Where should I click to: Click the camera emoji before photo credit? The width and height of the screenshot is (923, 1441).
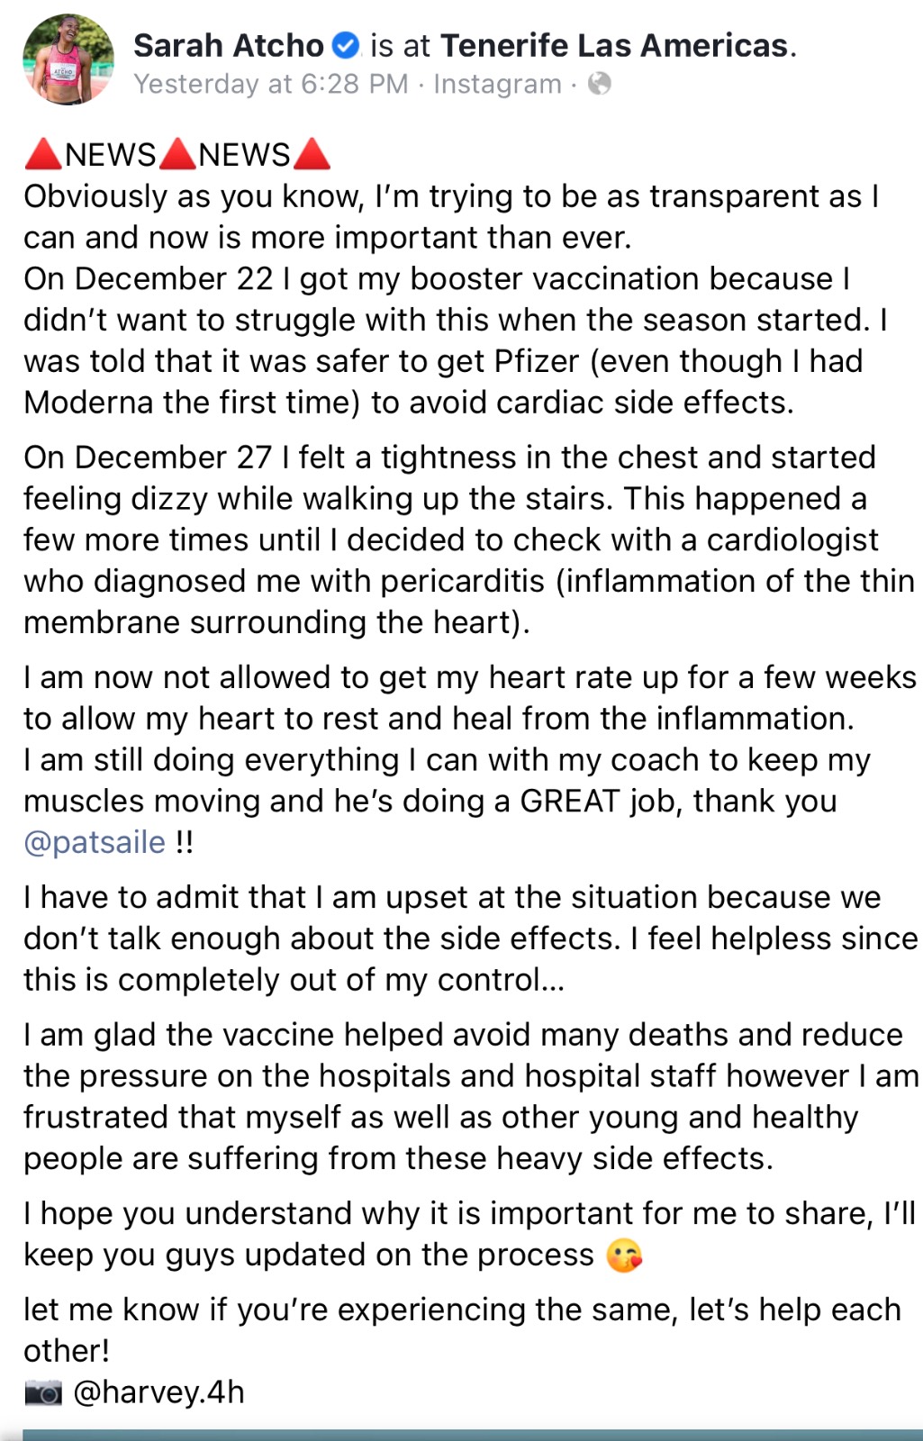tap(43, 1392)
